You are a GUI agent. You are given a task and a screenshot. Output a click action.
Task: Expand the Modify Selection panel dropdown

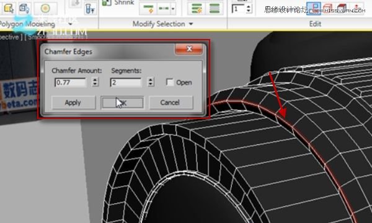pyautogui.click(x=191, y=24)
